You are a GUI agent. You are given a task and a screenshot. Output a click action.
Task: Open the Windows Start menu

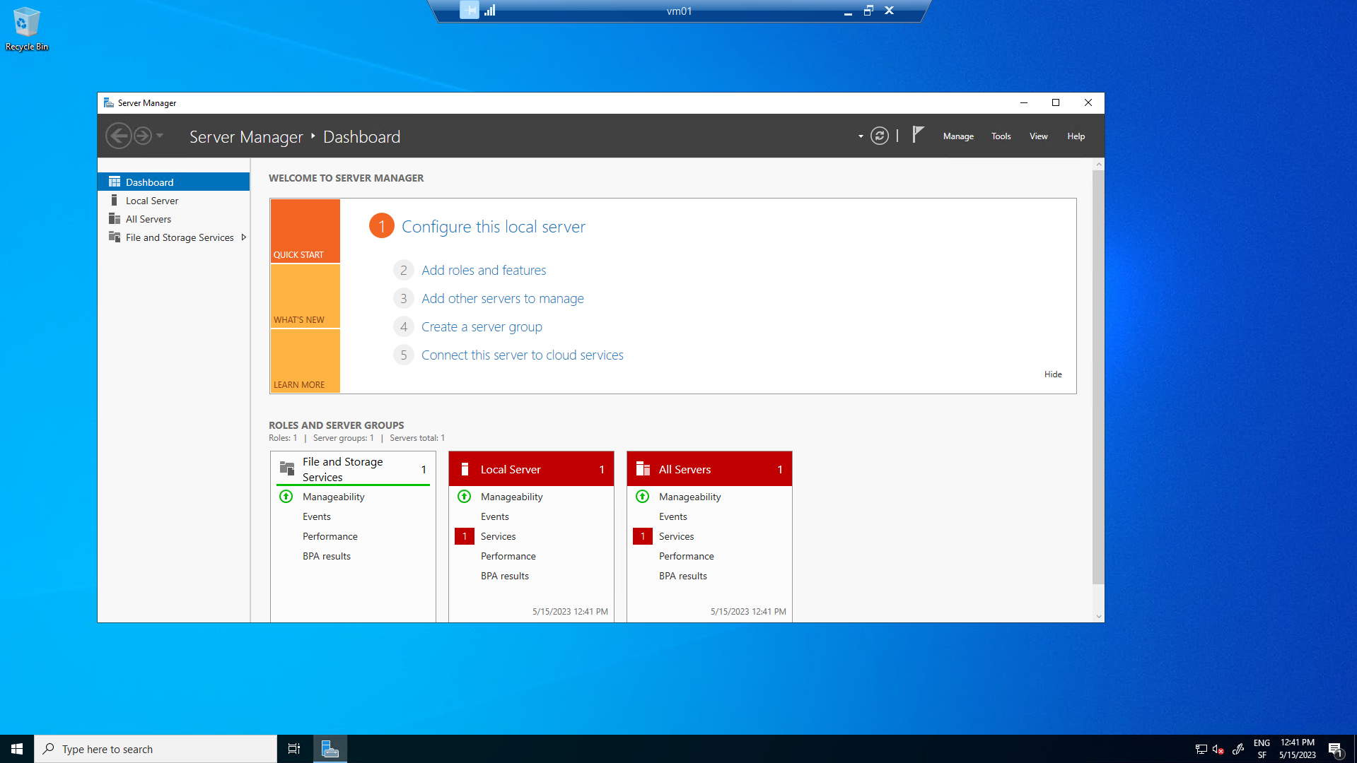[x=17, y=749]
